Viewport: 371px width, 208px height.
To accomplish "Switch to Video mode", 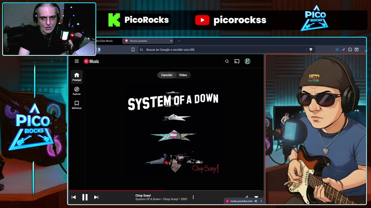I will pos(183,75).
